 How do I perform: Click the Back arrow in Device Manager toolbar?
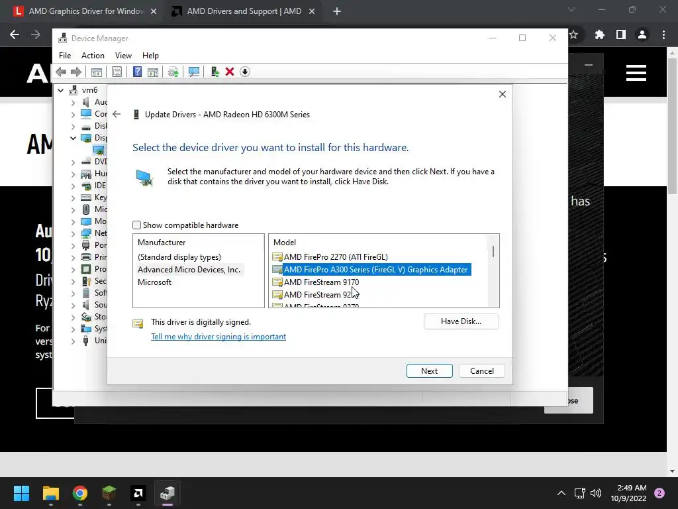click(61, 72)
